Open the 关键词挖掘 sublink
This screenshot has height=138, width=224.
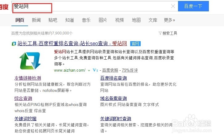[25, 119]
